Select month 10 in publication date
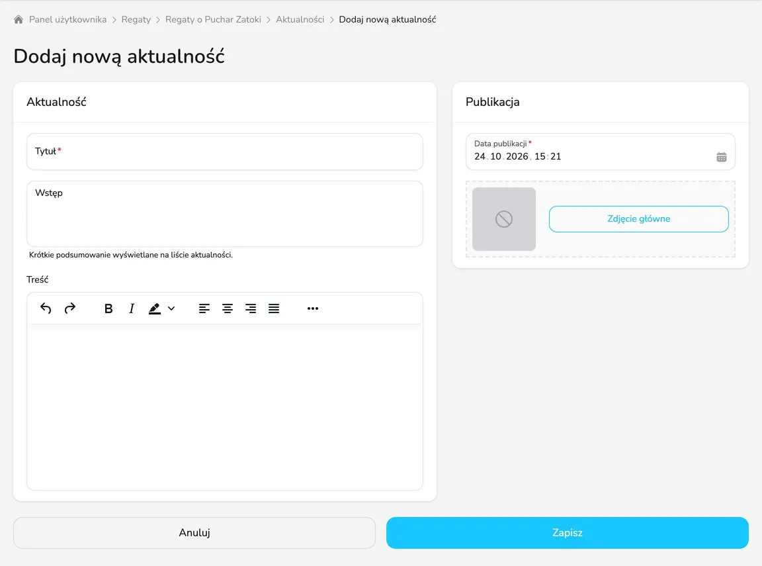 point(495,157)
